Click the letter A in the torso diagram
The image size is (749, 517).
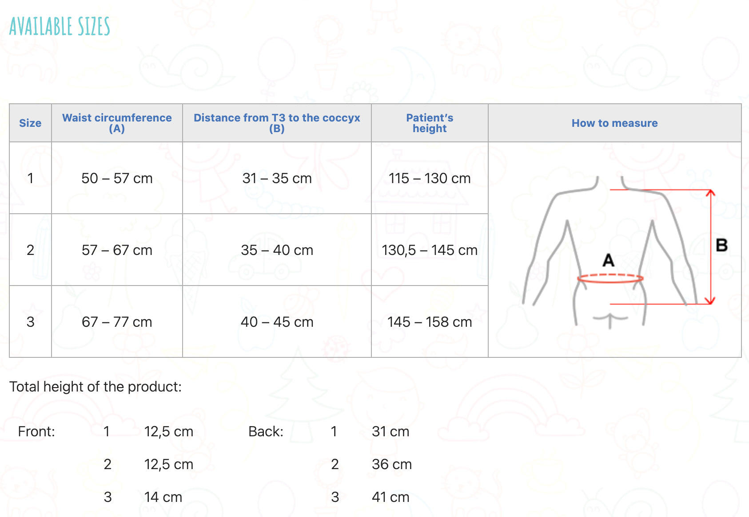tap(608, 260)
